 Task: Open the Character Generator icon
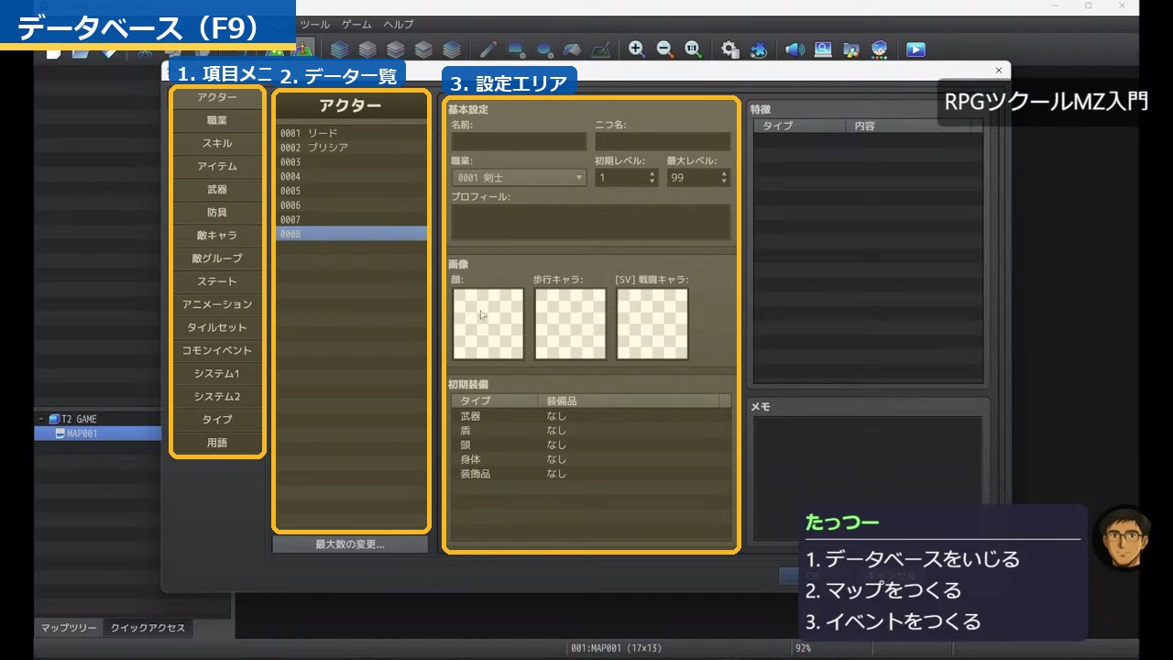tap(880, 49)
